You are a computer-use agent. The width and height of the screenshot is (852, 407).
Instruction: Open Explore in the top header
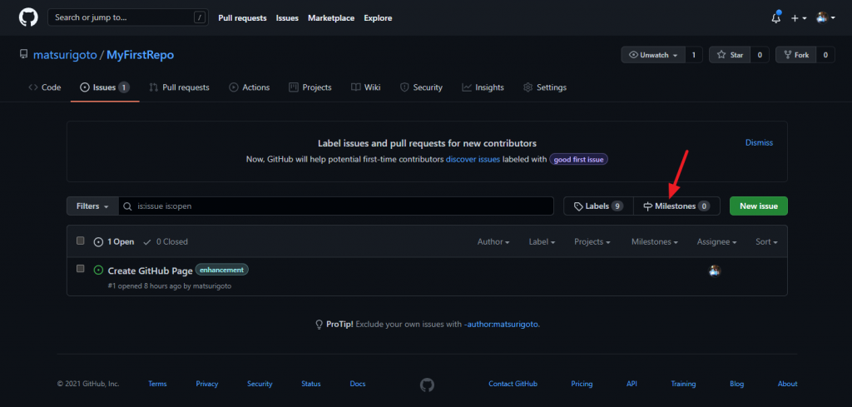tap(378, 18)
